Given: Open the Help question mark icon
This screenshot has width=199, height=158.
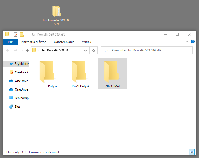Looking at the screenshot, I should click(193, 42).
